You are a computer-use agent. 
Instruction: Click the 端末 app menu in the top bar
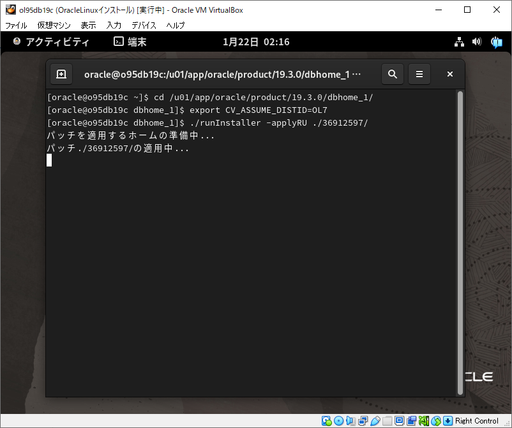pyautogui.click(x=130, y=41)
